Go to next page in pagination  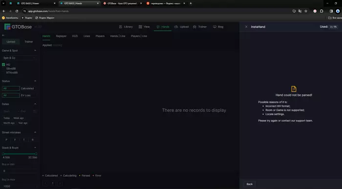[x=60, y=183]
